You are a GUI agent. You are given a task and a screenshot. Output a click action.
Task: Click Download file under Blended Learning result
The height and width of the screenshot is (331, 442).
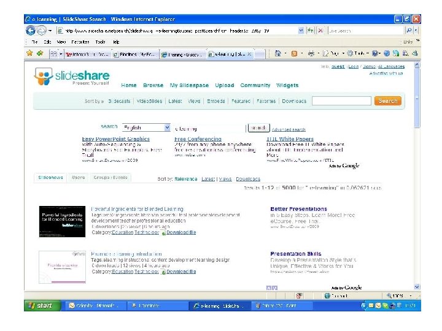pyautogui.click(x=181, y=232)
